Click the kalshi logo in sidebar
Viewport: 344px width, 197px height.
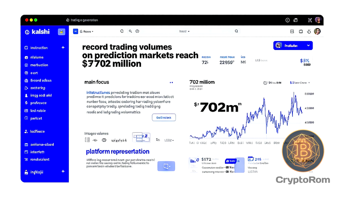pos(37,32)
